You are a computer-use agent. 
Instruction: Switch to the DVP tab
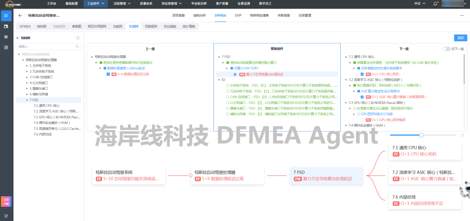tap(238, 16)
